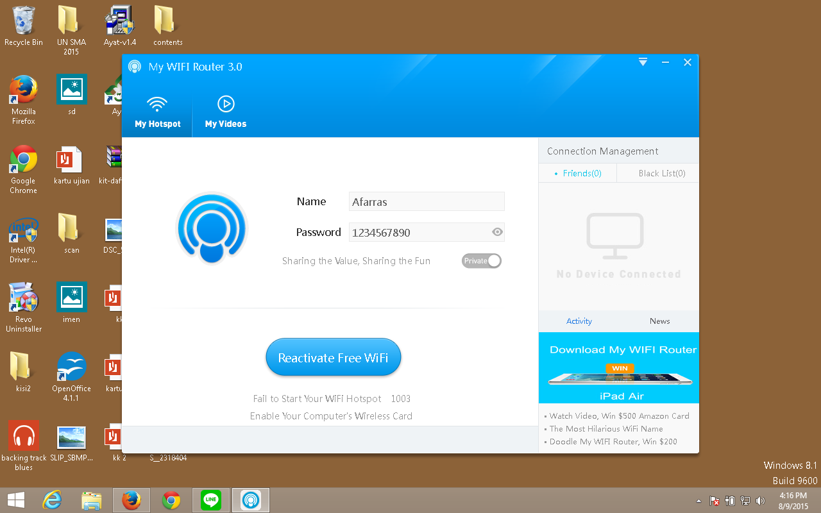This screenshot has width=821, height=513.
Task: Open the kartu ujian document icon
Action: coord(71,165)
